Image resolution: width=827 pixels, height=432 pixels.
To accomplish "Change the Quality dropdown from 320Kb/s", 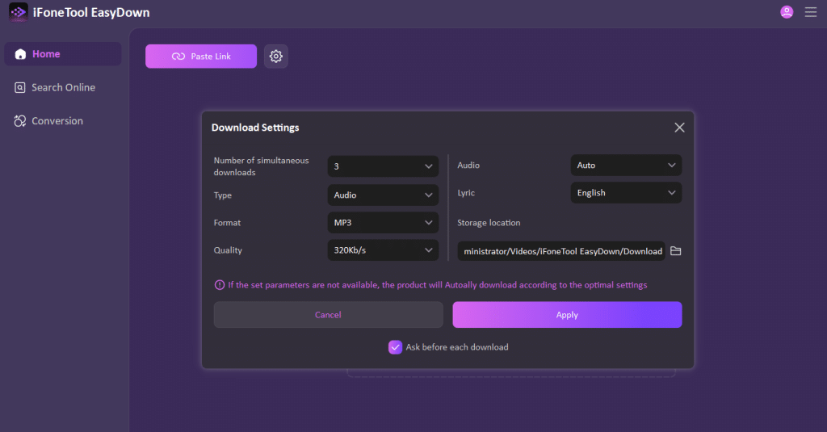I will pos(383,250).
